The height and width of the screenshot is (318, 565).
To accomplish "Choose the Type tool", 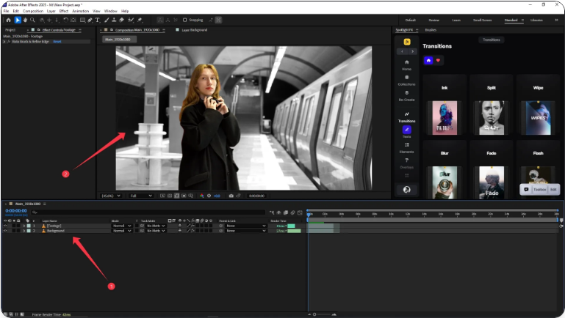I will [x=97, y=20].
